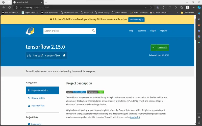Open the collections icon in toolbar

tap(182, 8)
